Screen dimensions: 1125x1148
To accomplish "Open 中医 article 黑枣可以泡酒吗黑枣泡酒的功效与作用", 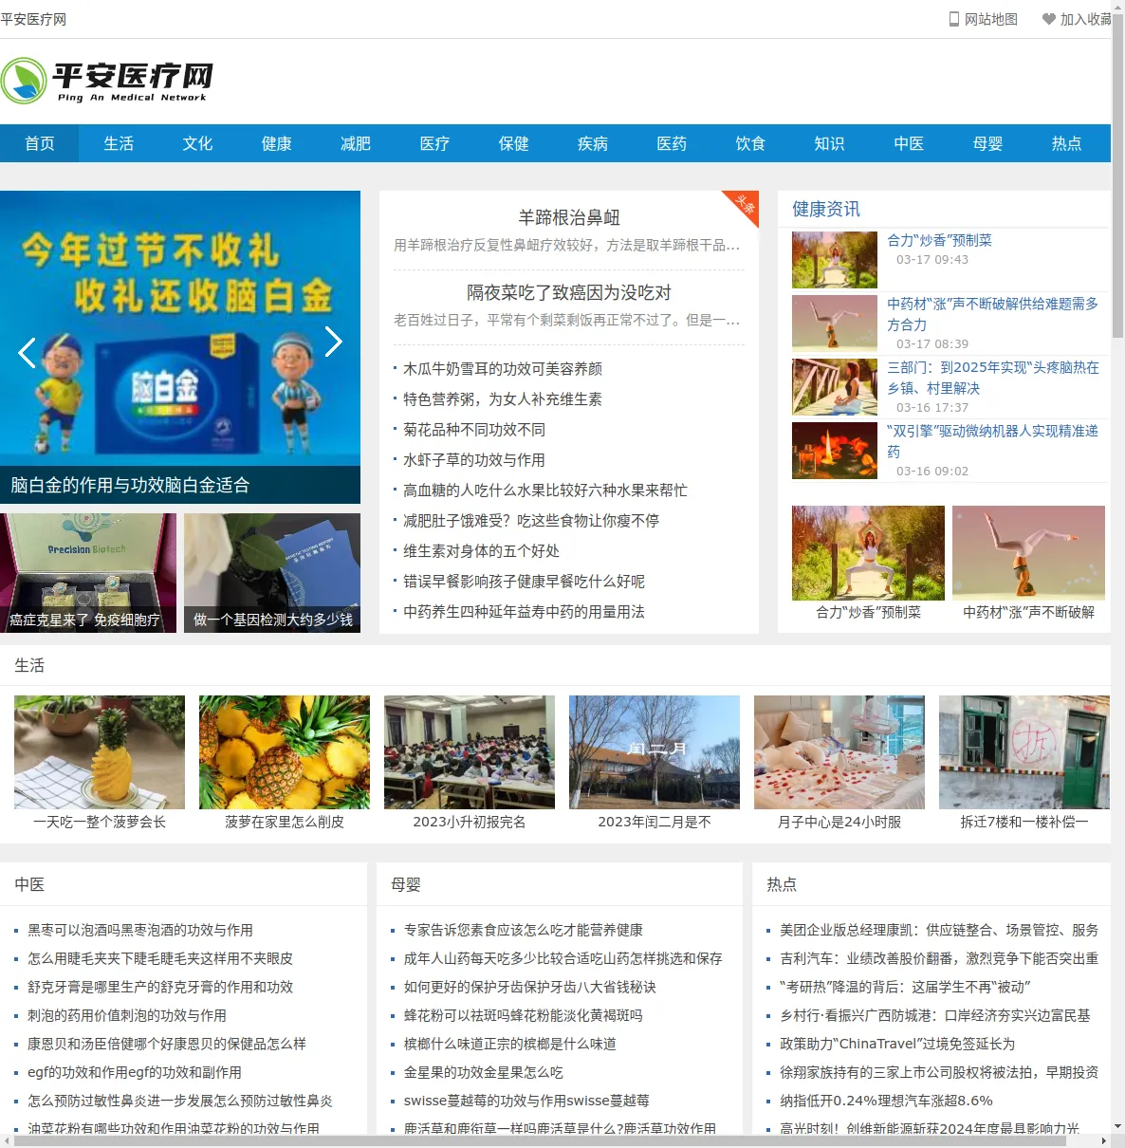I will click(x=140, y=931).
